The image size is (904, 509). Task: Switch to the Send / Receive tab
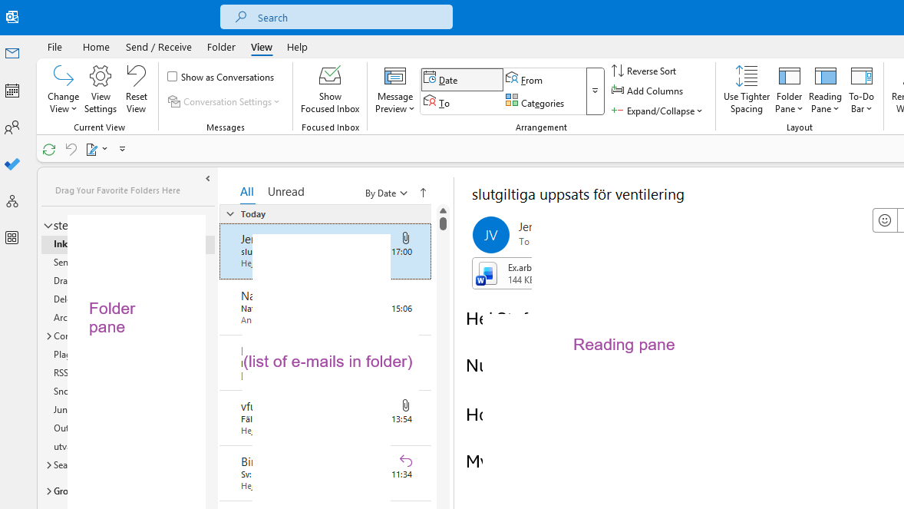click(159, 48)
